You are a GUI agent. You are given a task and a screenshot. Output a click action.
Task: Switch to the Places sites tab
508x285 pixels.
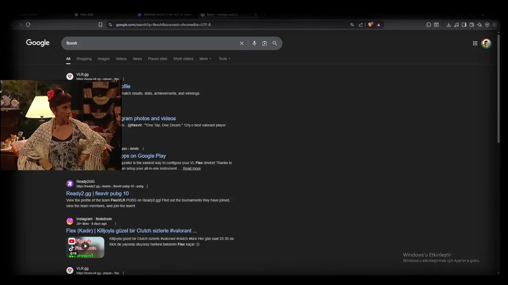coord(158,59)
